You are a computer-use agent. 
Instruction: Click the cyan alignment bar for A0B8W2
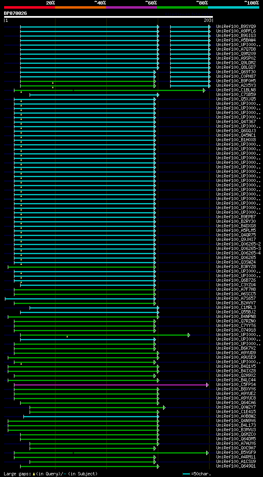pyautogui.click(x=91, y=416)
